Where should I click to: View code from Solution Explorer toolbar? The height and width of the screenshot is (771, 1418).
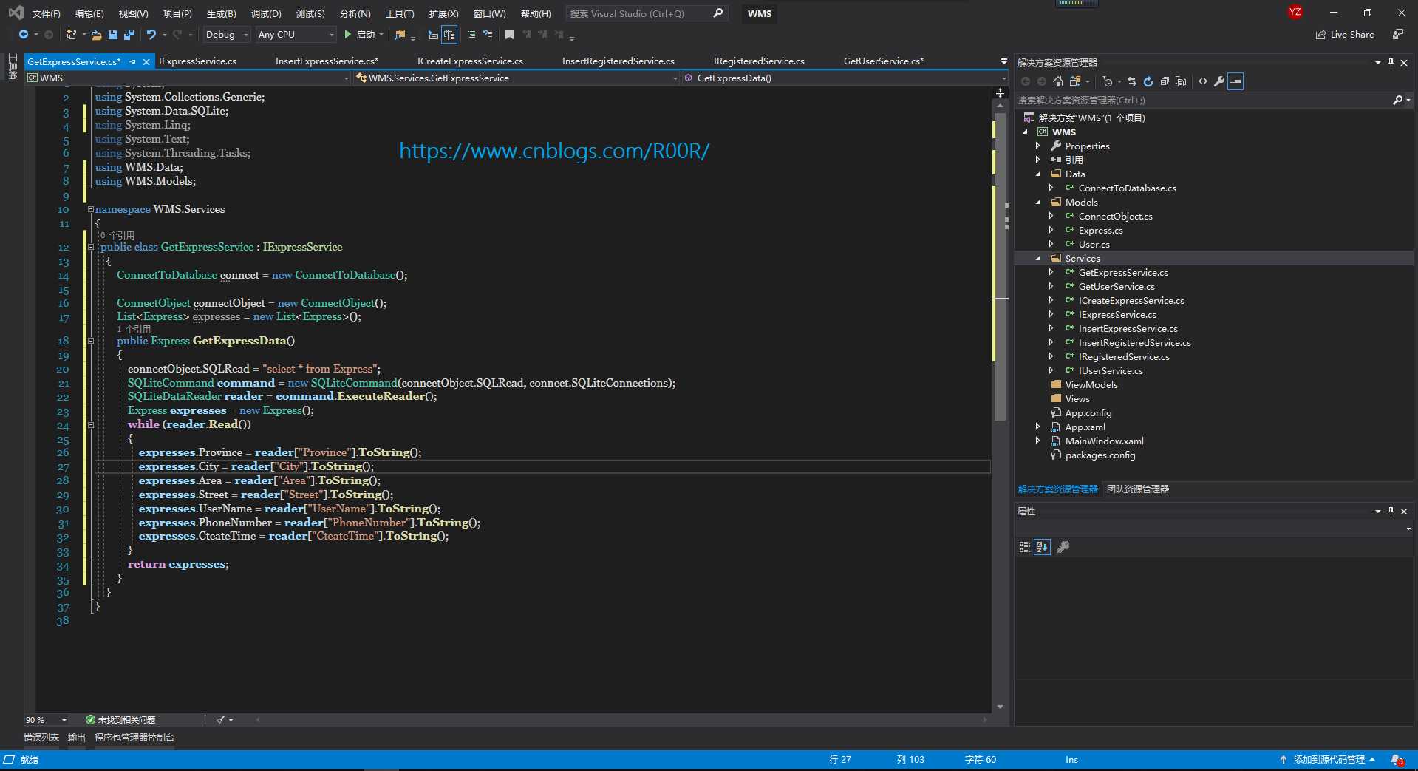coord(1203,81)
